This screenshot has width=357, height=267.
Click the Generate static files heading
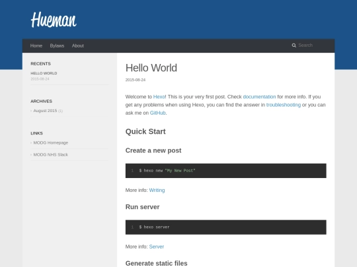(157, 263)
